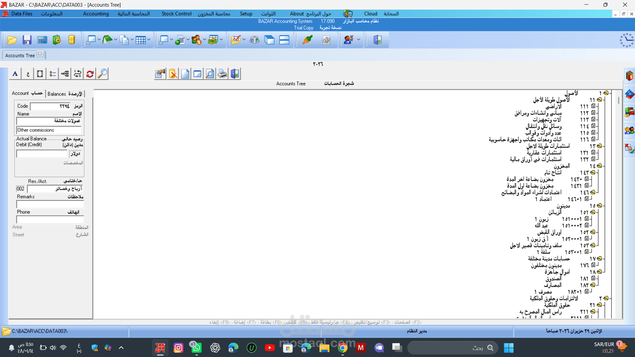
Task: Open the calculator icon in toolbar
Action: [x=42, y=40]
